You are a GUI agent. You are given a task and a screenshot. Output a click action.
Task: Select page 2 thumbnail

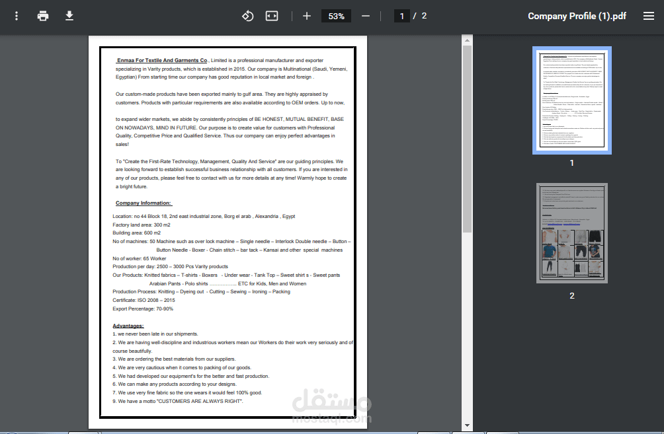571,233
